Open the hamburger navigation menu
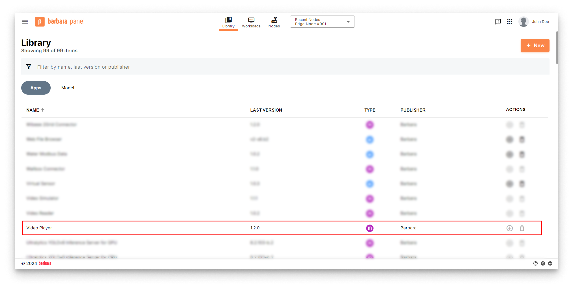This screenshot has height=287, width=573. (25, 22)
